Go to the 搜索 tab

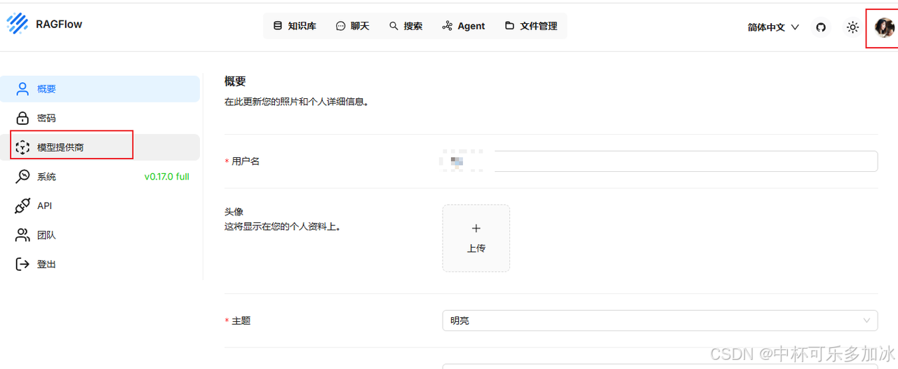406,26
